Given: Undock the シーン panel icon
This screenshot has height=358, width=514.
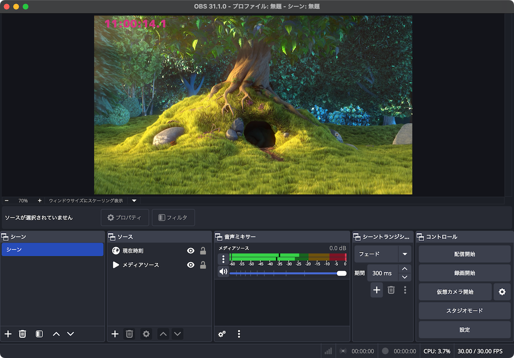Looking at the screenshot, I should [x=5, y=237].
